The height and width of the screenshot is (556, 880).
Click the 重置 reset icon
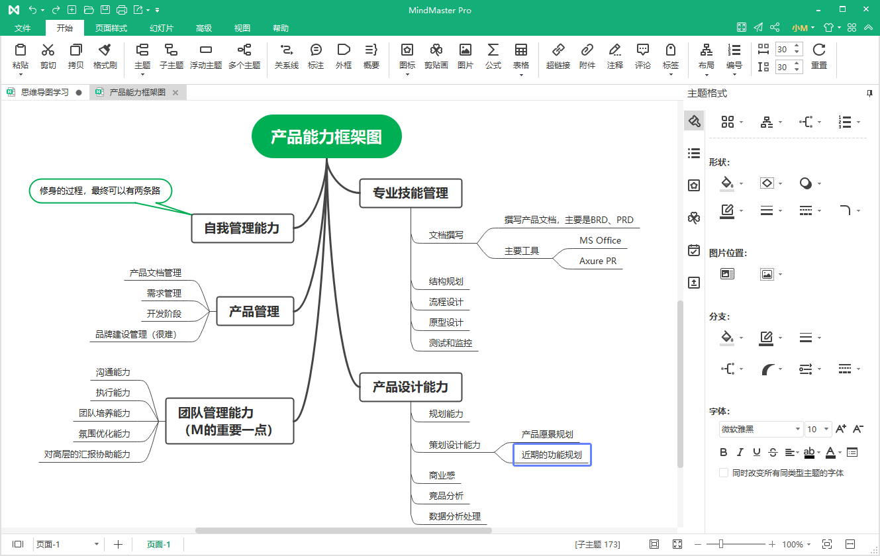pyautogui.click(x=819, y=50)
